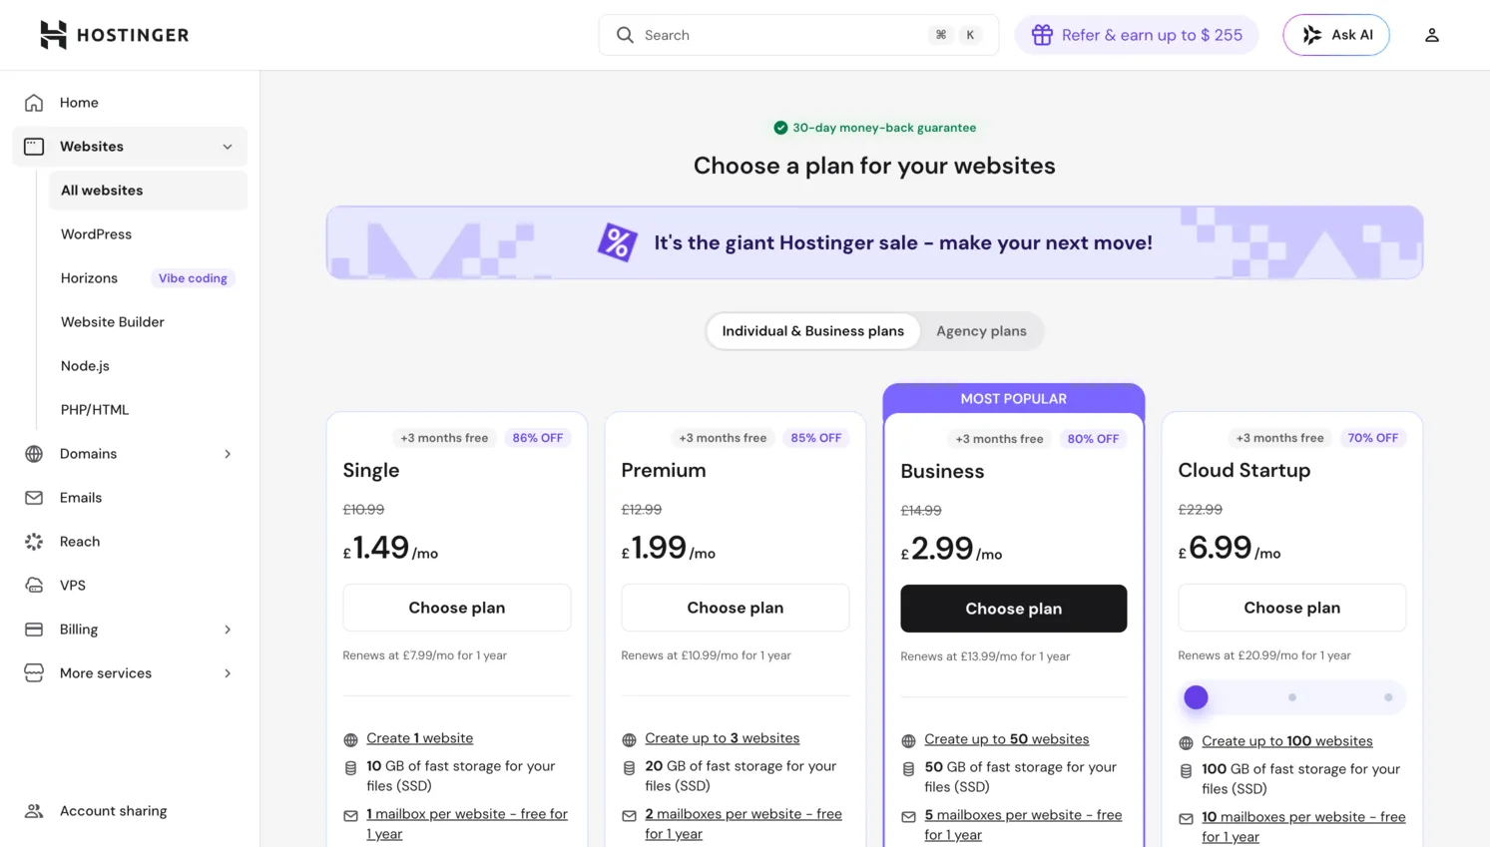Move the Cloud Startup plan slider
The height and width of the screenshot is (847, 1490).
coord(1196,696)
